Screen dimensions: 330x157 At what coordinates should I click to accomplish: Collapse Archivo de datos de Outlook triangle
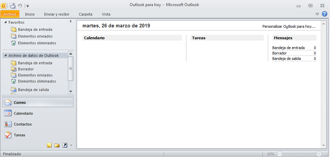(5, 55)
